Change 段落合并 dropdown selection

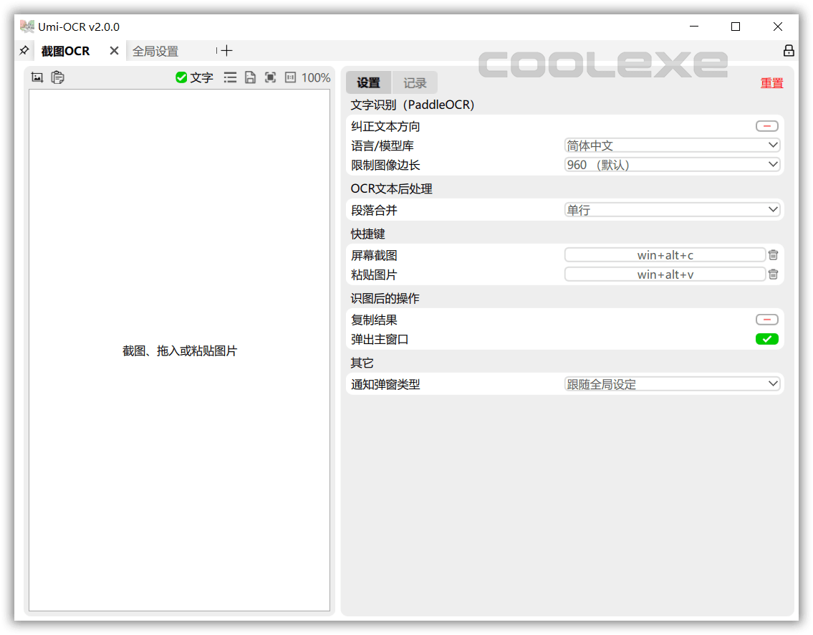click(x=672, y=209)
